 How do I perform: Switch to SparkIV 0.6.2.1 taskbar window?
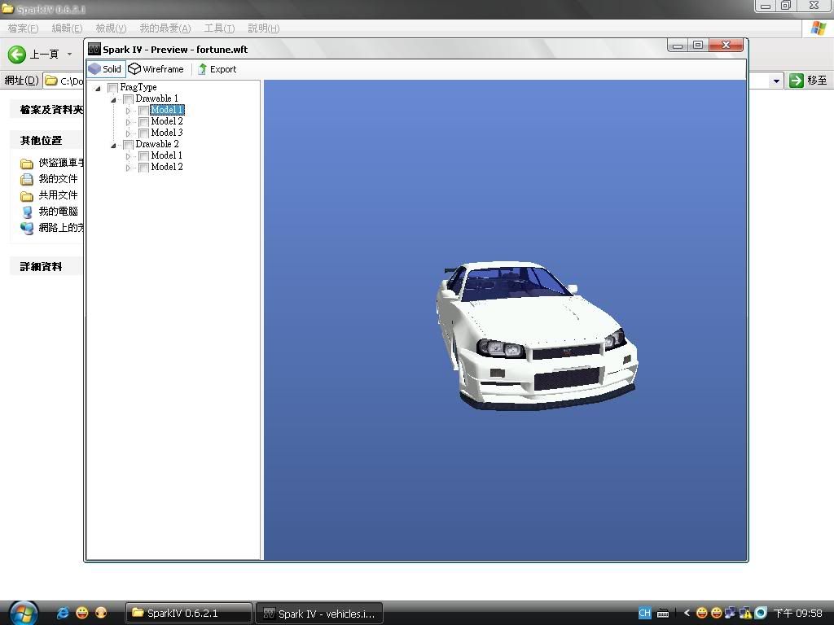187,613
